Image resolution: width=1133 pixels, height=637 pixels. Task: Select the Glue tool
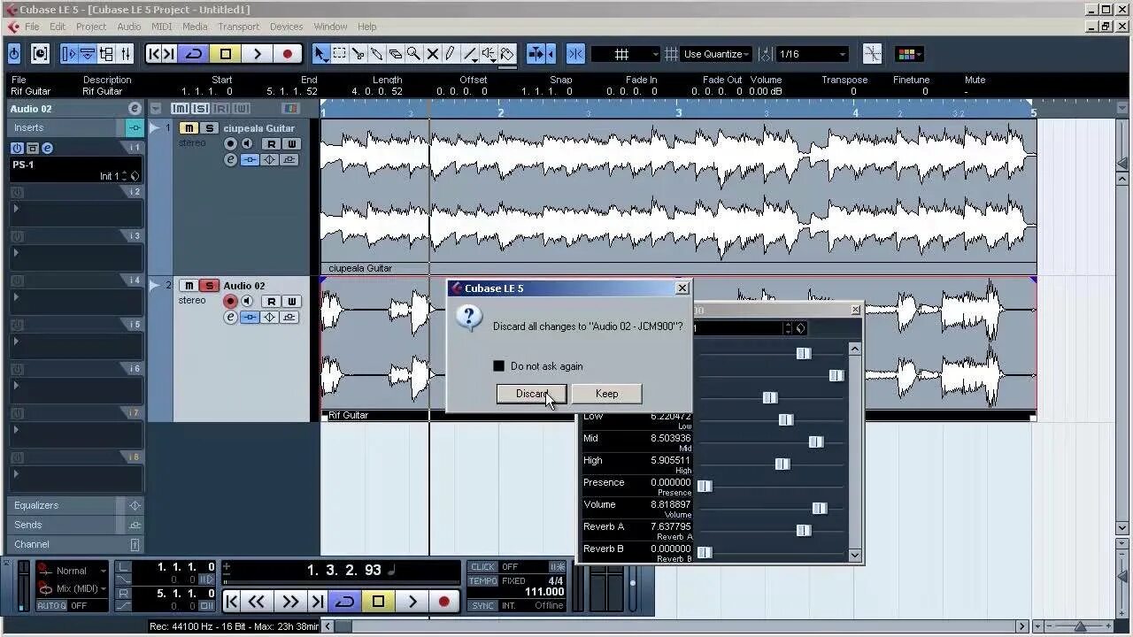click(376, 54)
